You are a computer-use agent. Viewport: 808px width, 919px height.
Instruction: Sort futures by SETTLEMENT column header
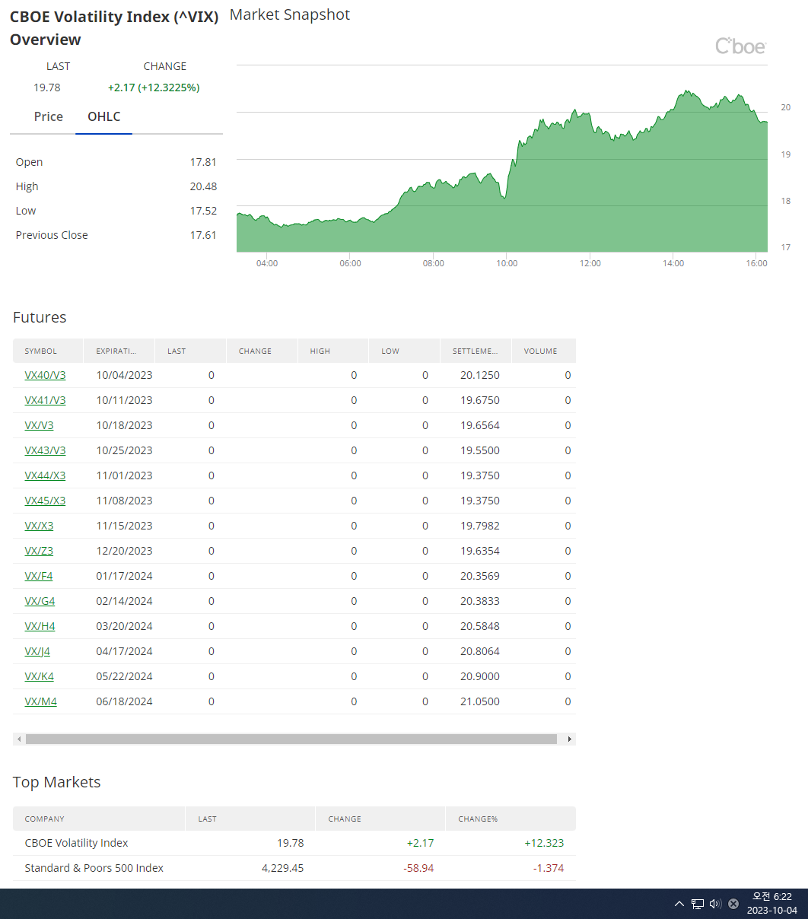click(x=476, y=351)
